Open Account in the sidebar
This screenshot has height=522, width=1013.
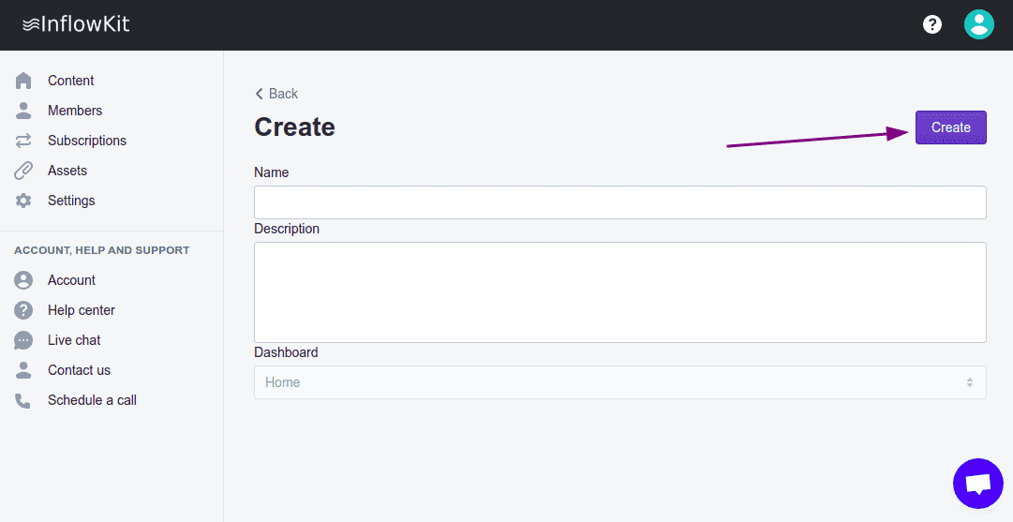click(71, 280)
